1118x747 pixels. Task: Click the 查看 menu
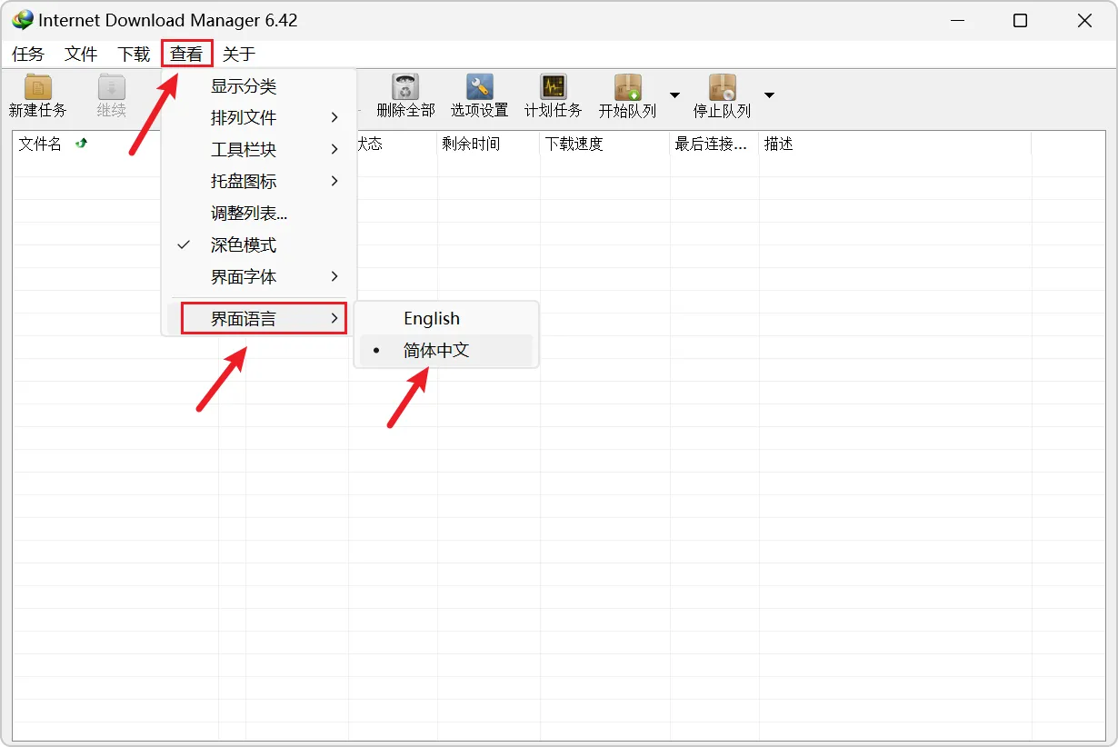[186, 54]
